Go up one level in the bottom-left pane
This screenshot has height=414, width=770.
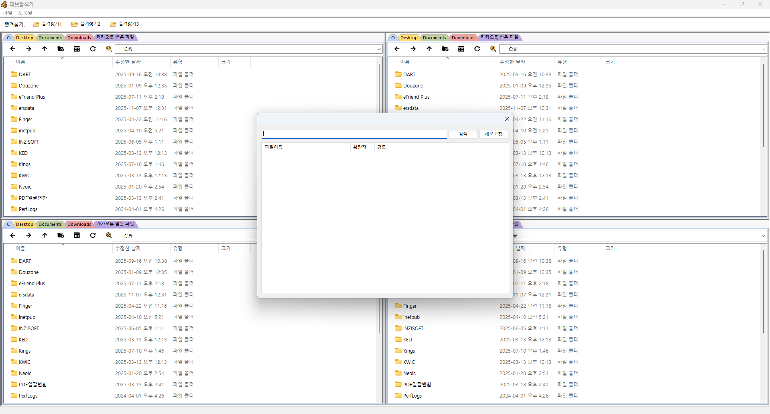pyautogui.click(x=45, y=235)
